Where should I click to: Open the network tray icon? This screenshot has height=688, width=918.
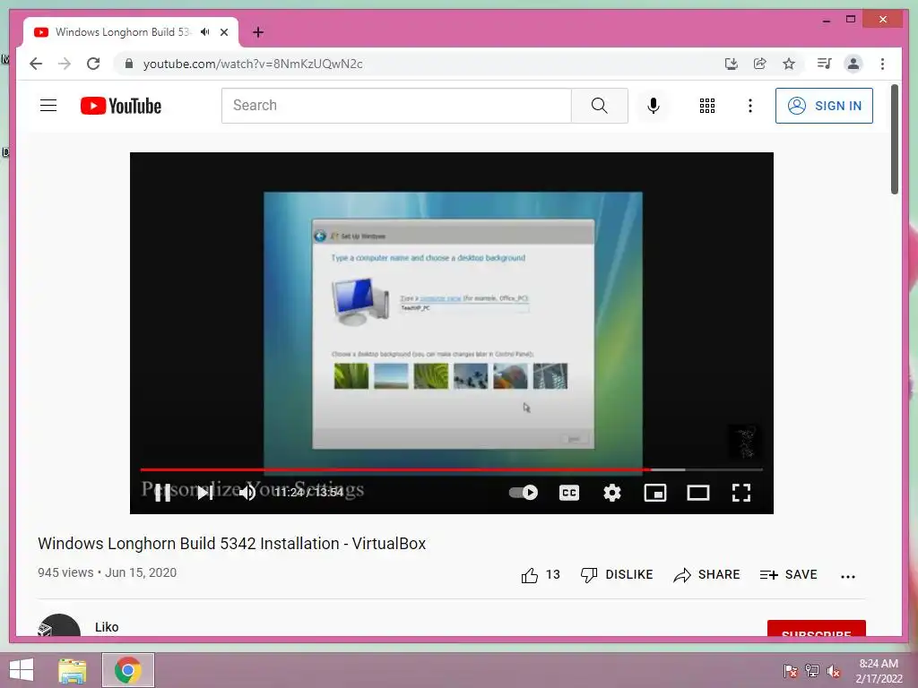812,670
